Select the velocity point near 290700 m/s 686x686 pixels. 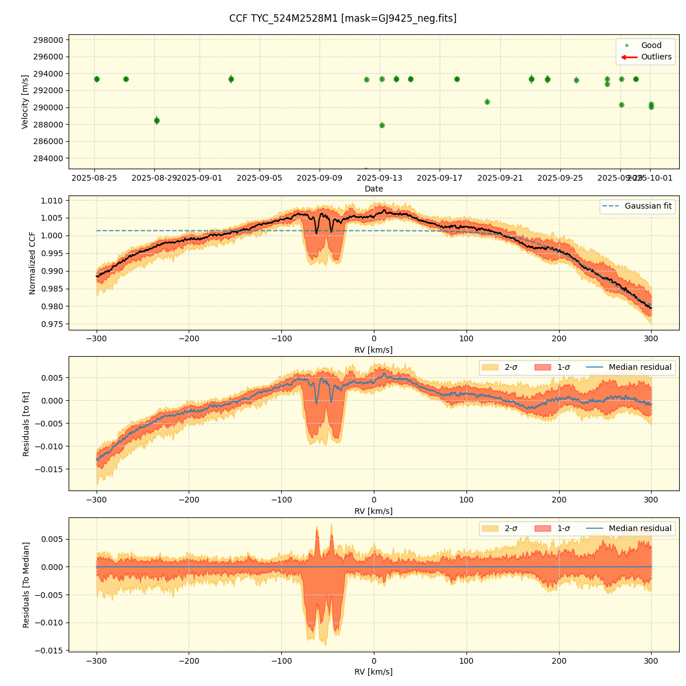click(x=487, y=102)
